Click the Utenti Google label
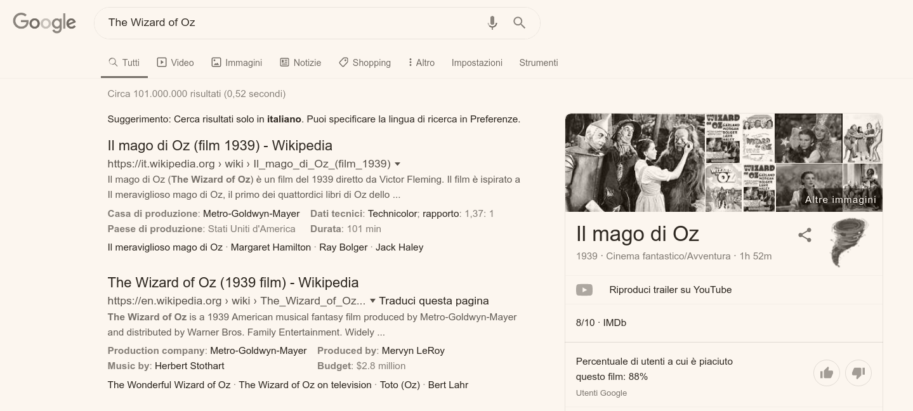913x411 pixels. (601, 393)
